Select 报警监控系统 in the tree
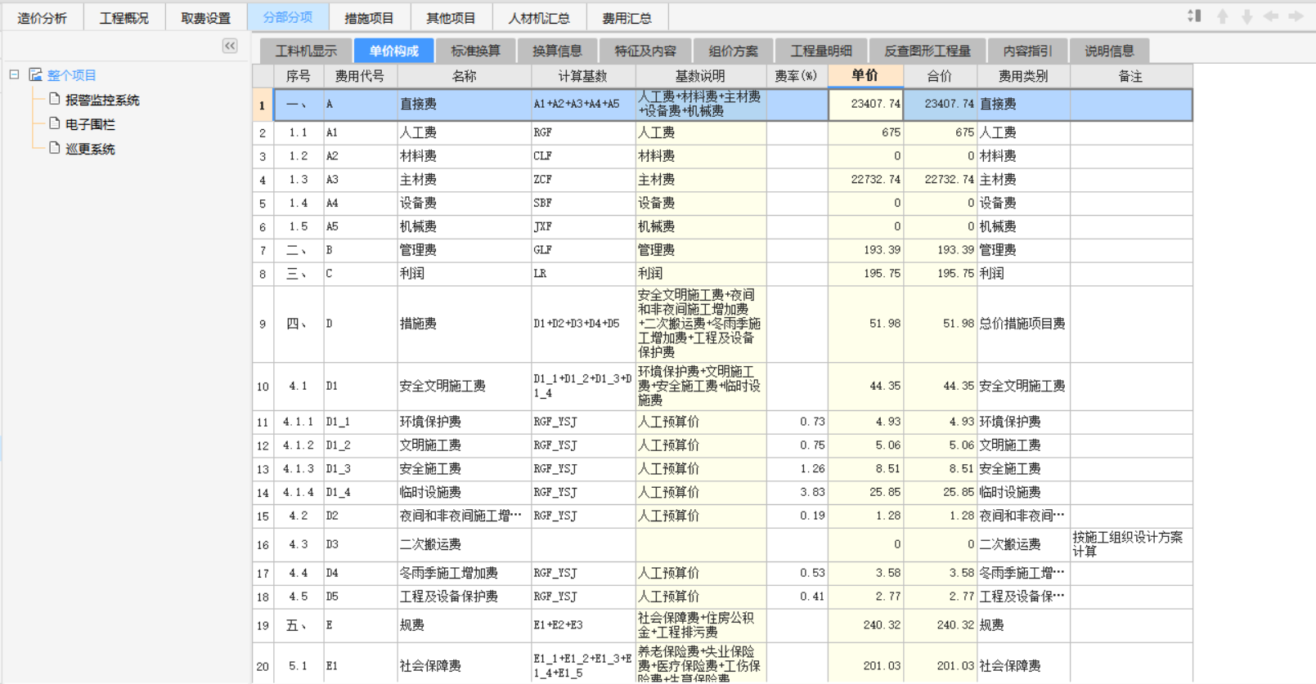Image resolution: width=1316 pixels, height=684 pixels. (x=102, y=100)
